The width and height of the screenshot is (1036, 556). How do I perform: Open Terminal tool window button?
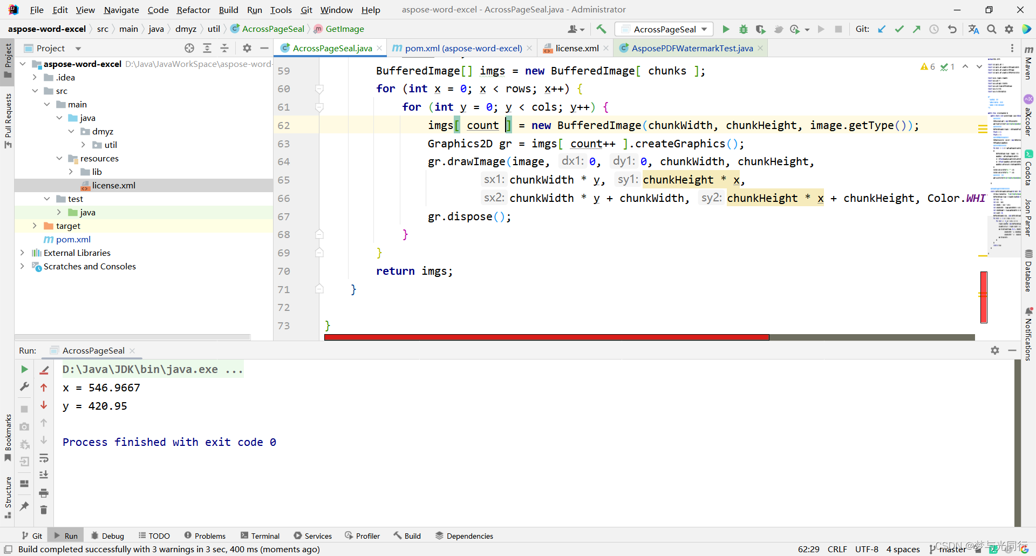pos(260,536)
